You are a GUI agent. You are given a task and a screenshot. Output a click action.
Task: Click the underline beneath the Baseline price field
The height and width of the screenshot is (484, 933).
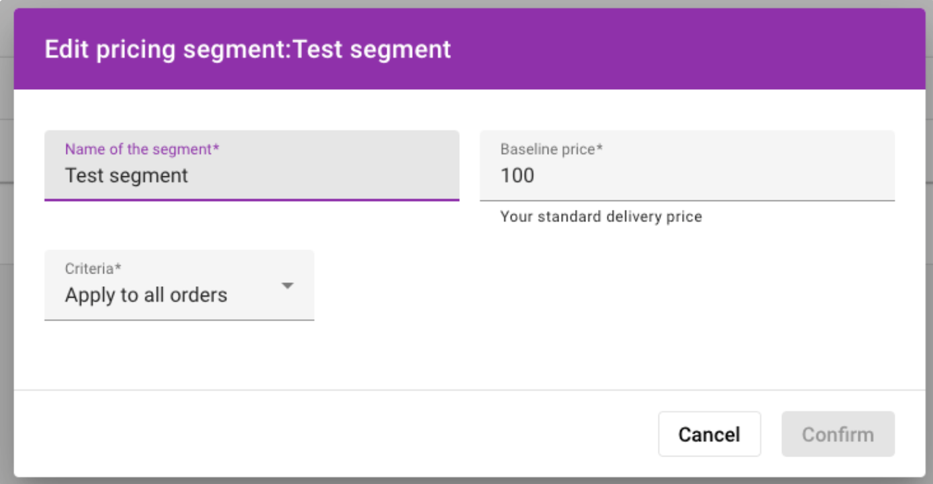(687, 200)
